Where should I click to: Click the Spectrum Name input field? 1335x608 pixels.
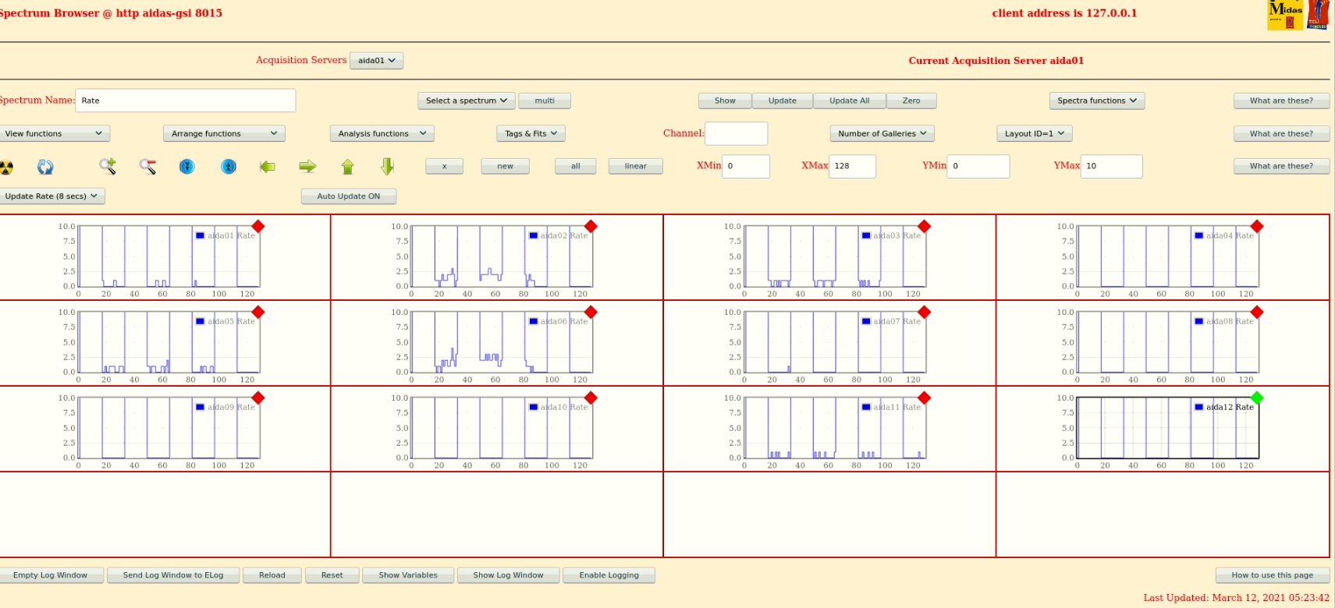tap(186, 101)
